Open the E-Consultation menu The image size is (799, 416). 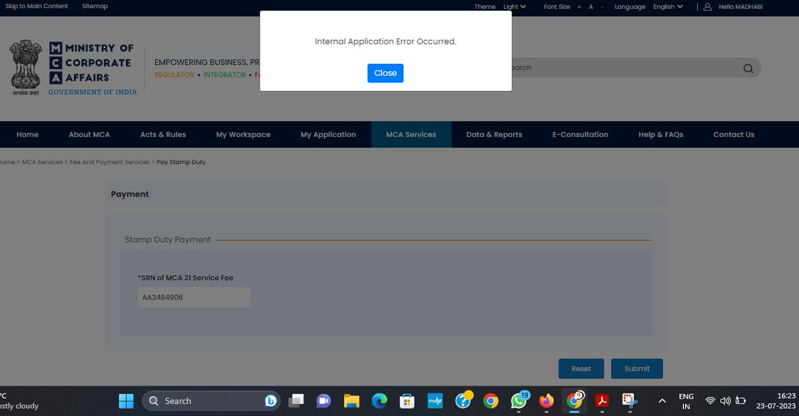(580, 134)
